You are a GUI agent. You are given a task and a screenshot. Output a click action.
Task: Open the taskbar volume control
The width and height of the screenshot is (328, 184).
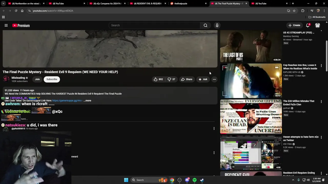coord(308,180)
